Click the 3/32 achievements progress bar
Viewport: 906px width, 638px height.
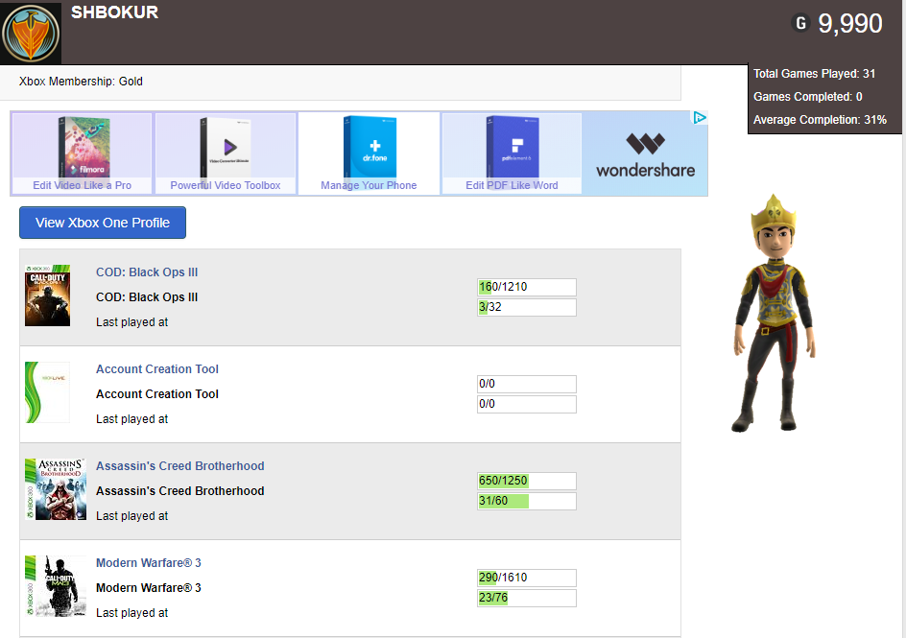pos(526,307)
